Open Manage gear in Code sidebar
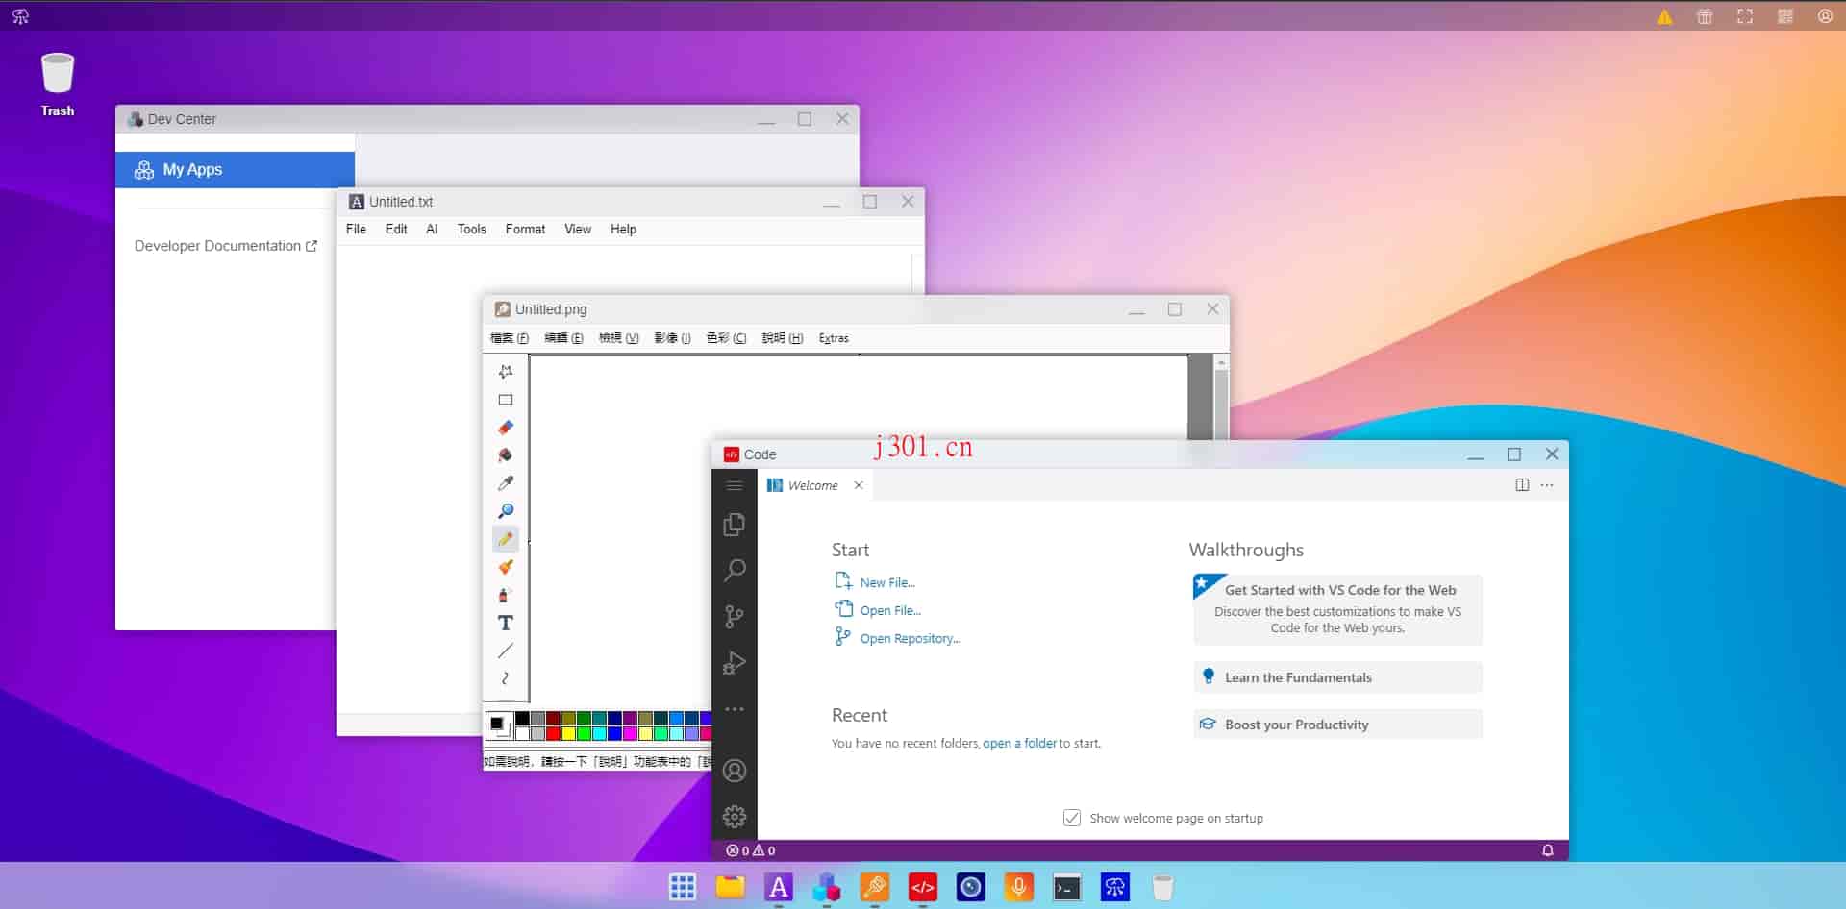This screenshot has height=909, width=1846. click(735, 817)
